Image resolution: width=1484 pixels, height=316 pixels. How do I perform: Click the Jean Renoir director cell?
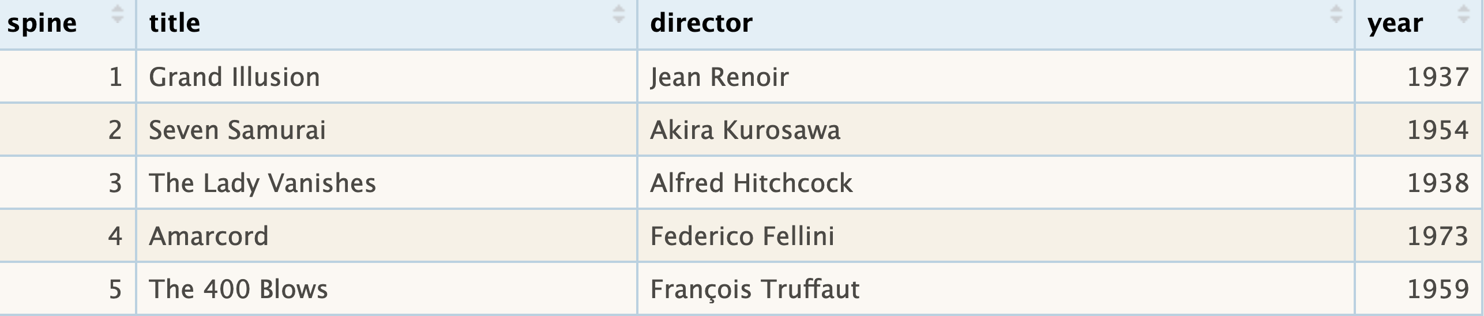click(x=719, y=77)
